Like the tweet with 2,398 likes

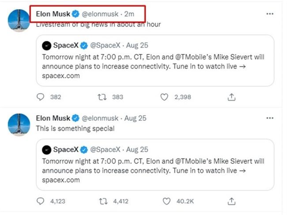click(x=164, y=97)
